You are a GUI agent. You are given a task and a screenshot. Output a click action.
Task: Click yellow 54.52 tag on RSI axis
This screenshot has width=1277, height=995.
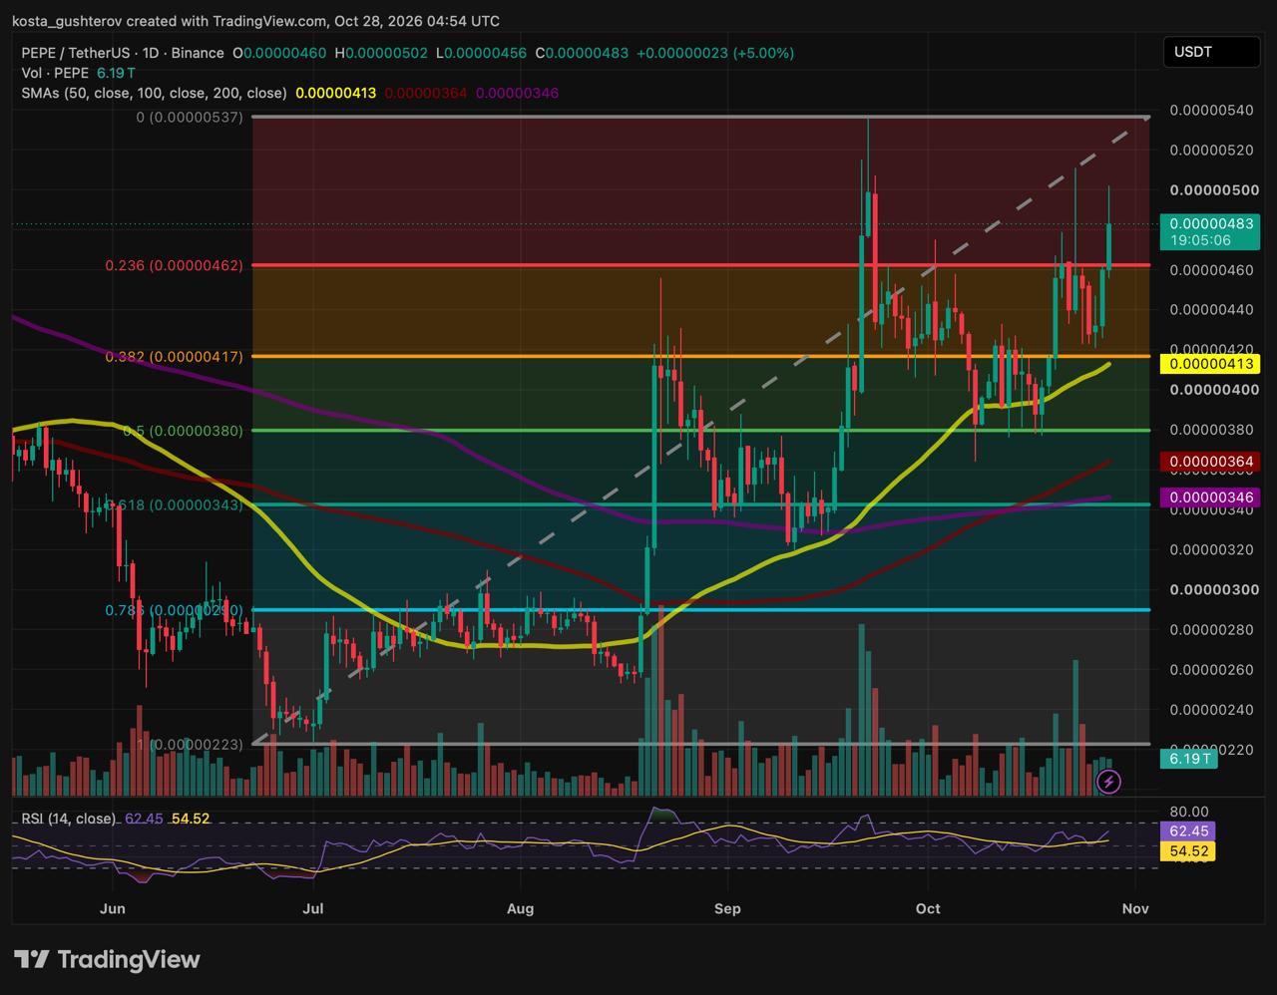pos(1189,850)
